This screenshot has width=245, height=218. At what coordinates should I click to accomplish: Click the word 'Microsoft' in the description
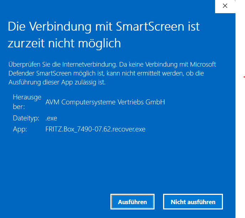tap(203, 64)
